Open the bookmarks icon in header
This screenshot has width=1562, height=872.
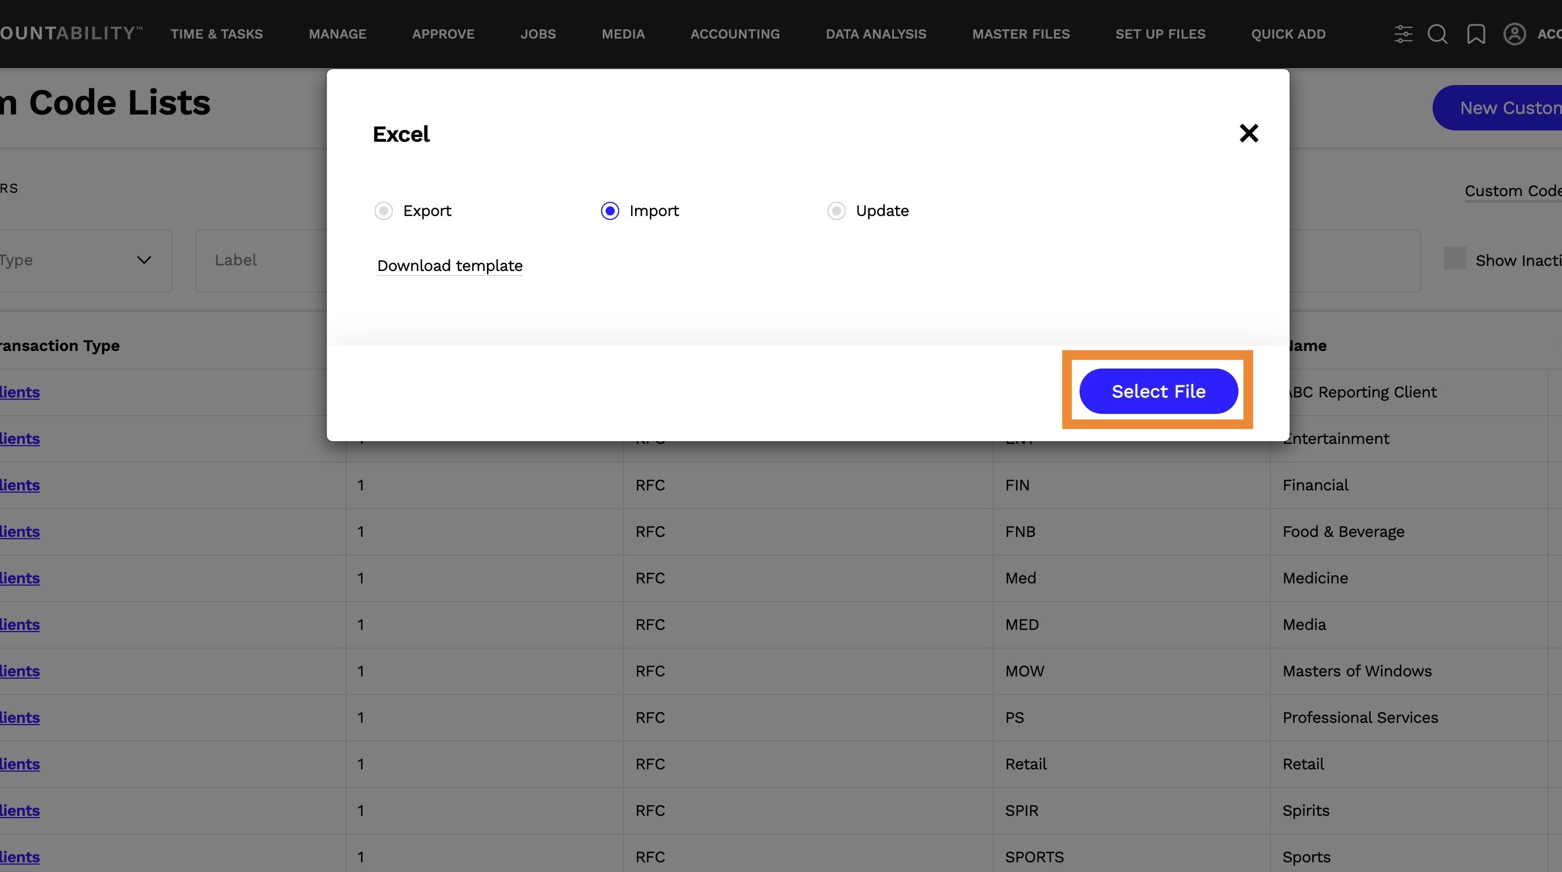click(1476, 34)
